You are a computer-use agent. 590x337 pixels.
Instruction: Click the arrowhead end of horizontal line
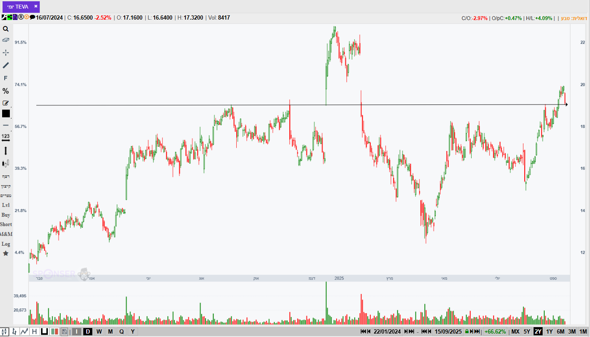(566, 105)
